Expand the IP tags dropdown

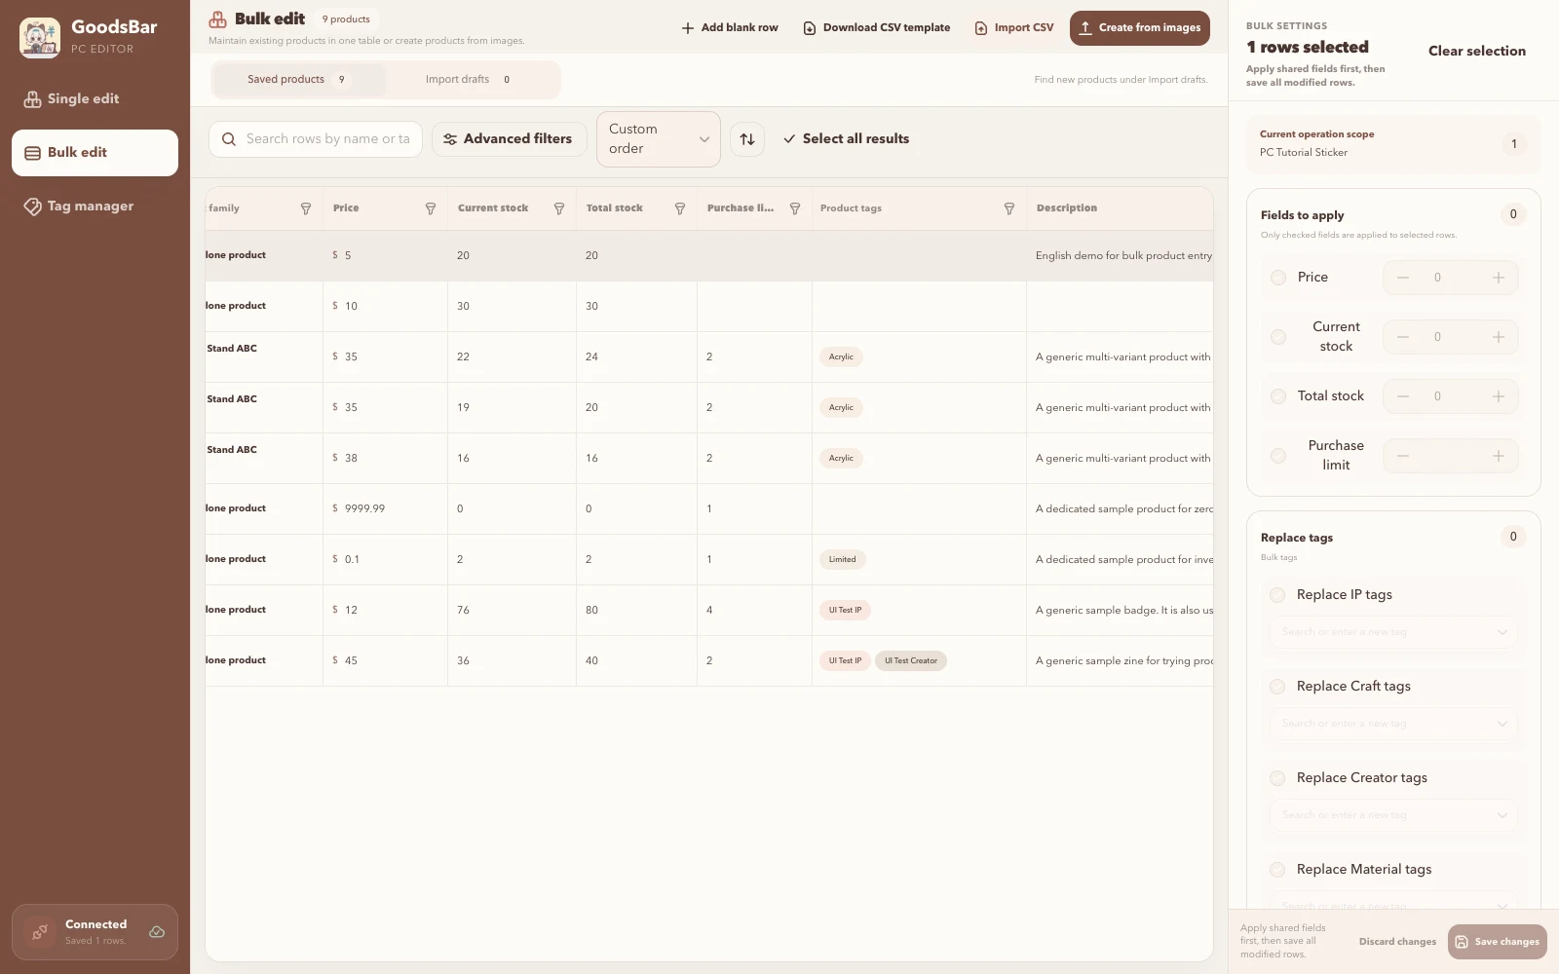1502,632
